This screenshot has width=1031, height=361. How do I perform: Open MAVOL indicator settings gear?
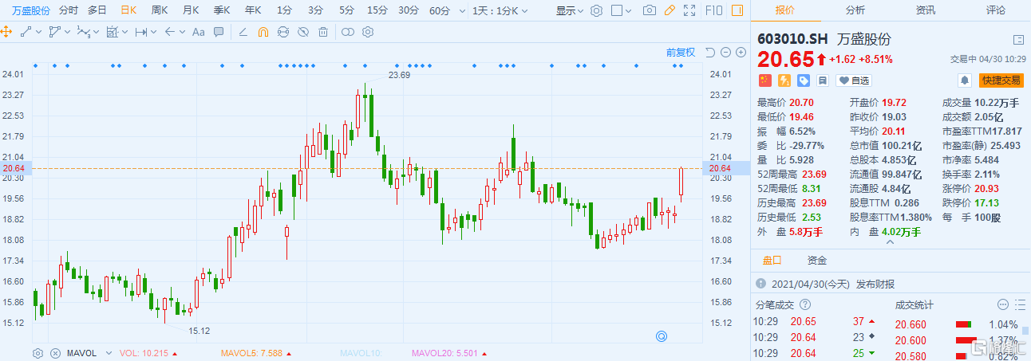tap(38, 352)
